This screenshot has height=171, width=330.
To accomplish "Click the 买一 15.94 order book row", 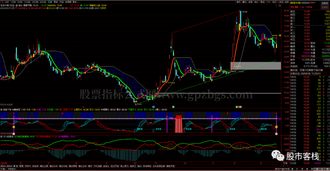I will (310, 27).
